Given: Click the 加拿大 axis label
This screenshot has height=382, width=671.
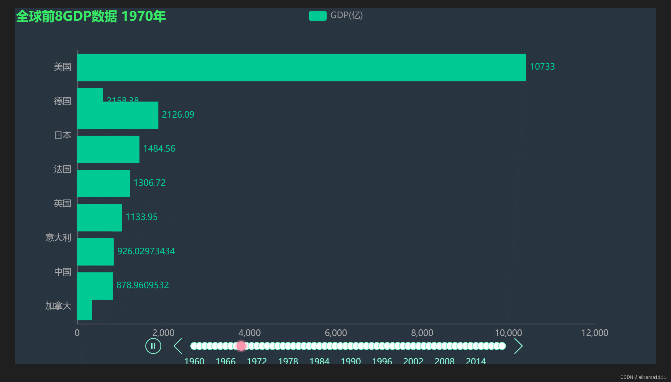Looking at the screenshot, I should tap(58, 306).
